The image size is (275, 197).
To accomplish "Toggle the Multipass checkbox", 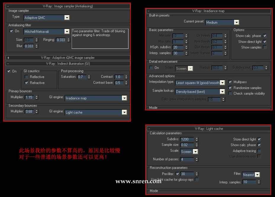I will coord(230,82).
